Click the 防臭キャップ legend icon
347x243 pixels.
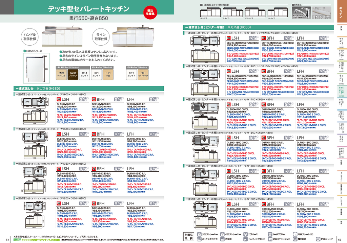(x=318, y=239)
